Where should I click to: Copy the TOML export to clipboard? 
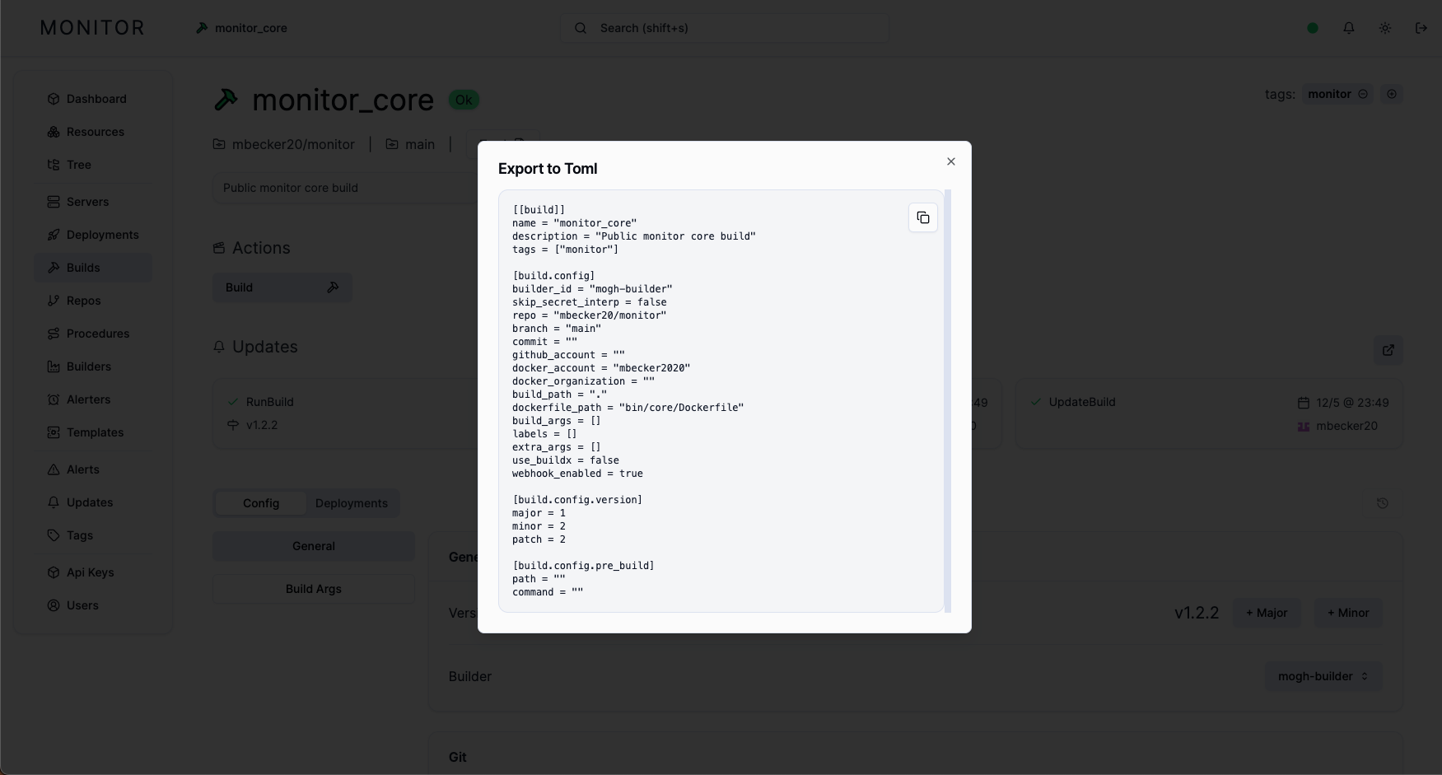(922, 217)
